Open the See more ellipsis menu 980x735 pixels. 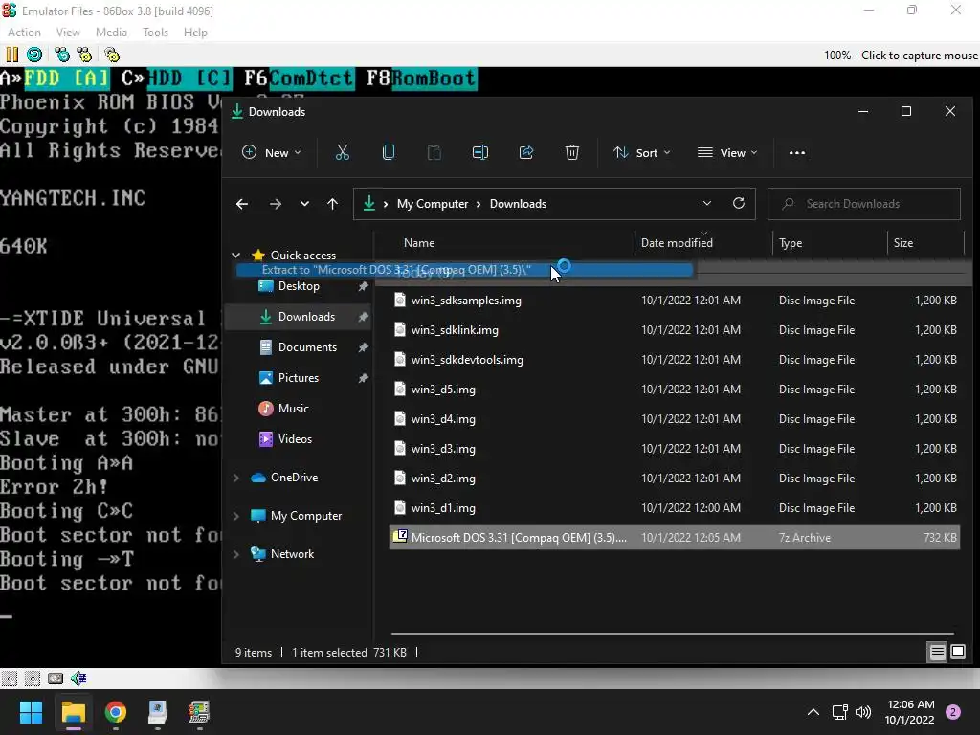coord(797,152)
